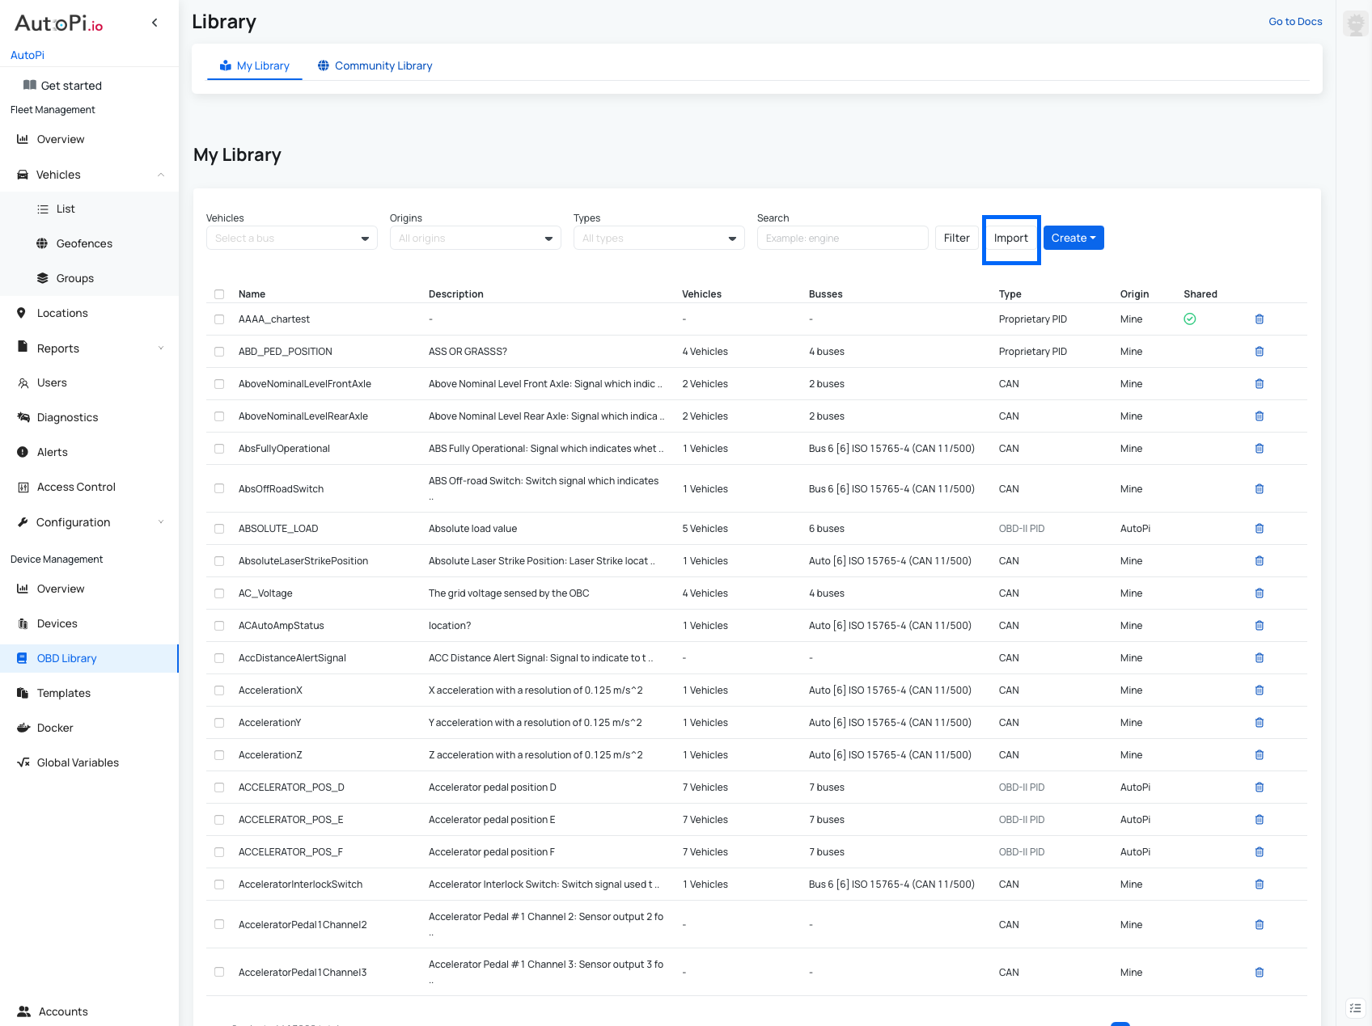1372x1026 pixels.
Task: Open Global Variables in sidebar
Action: click(78, 762)
